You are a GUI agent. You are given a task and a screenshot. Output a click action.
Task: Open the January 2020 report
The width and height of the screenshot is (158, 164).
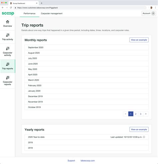[87, 91]
